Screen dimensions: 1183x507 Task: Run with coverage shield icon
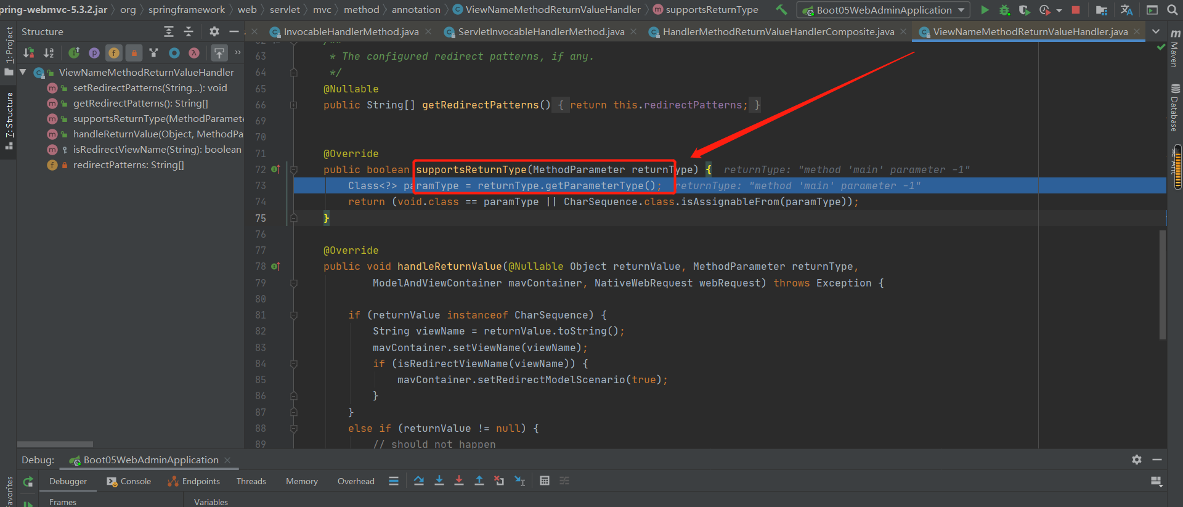[1024, 10]
